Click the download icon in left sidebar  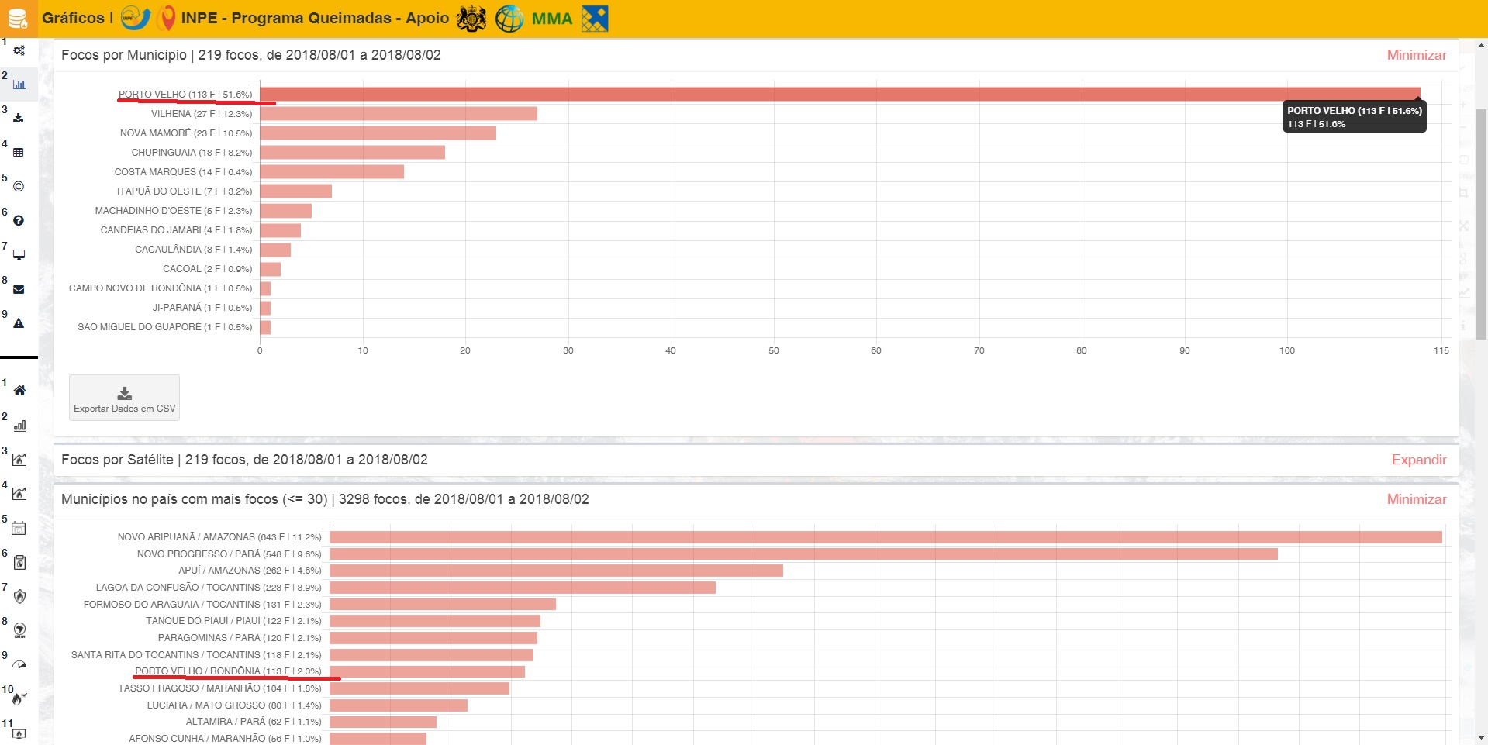click(x=19, y=119)
